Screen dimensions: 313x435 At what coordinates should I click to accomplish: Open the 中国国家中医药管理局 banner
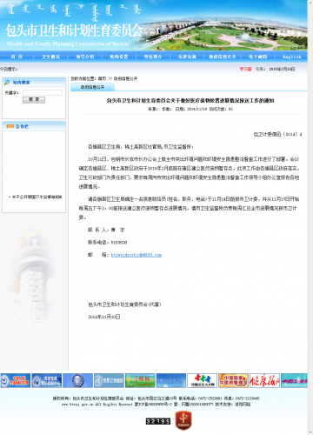pos(233,380)
